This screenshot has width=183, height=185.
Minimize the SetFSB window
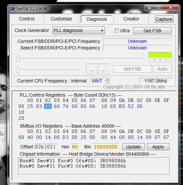tap(149, 8)
